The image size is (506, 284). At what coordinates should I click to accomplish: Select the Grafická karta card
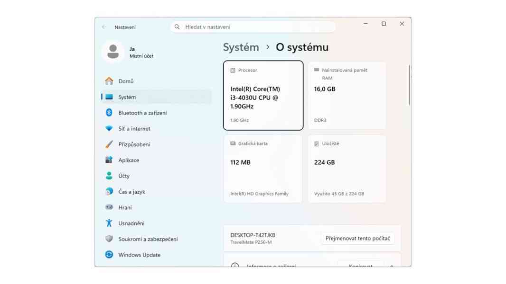(x=263, y=169)
